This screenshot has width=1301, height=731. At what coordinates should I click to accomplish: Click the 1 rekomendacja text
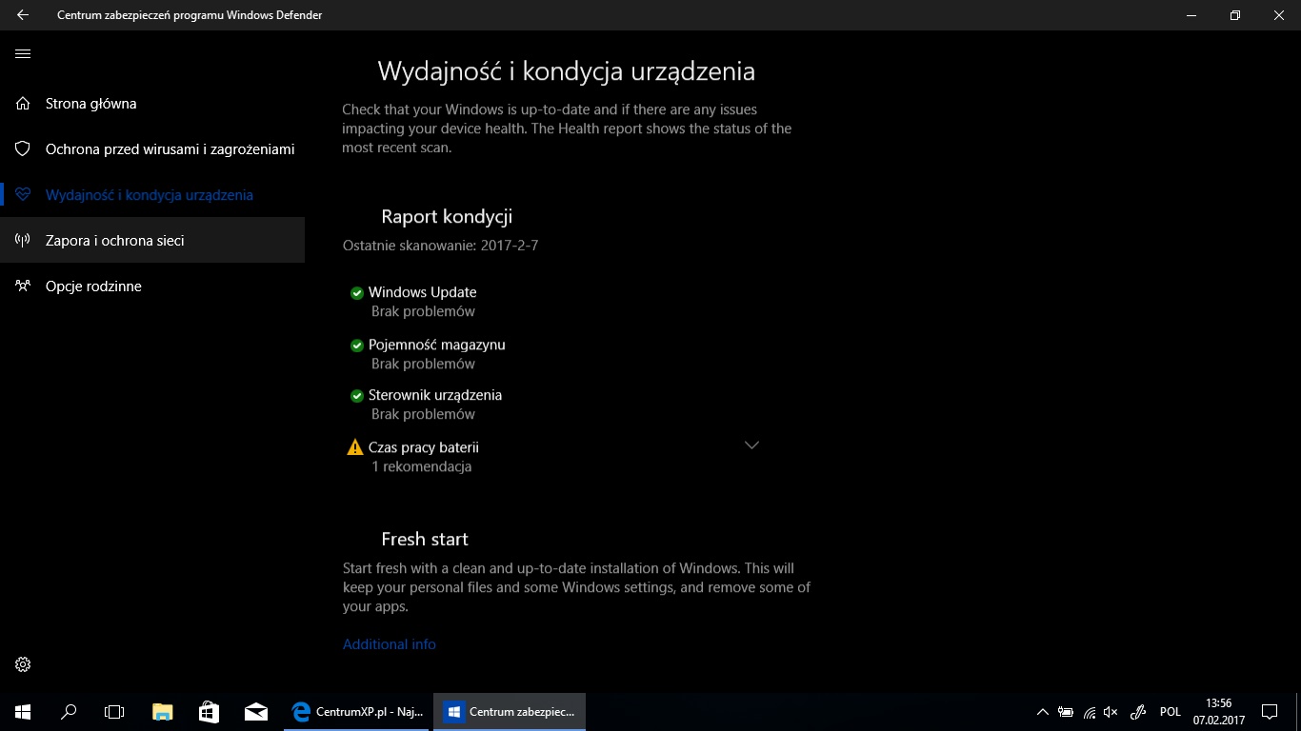tap(422, 466)
